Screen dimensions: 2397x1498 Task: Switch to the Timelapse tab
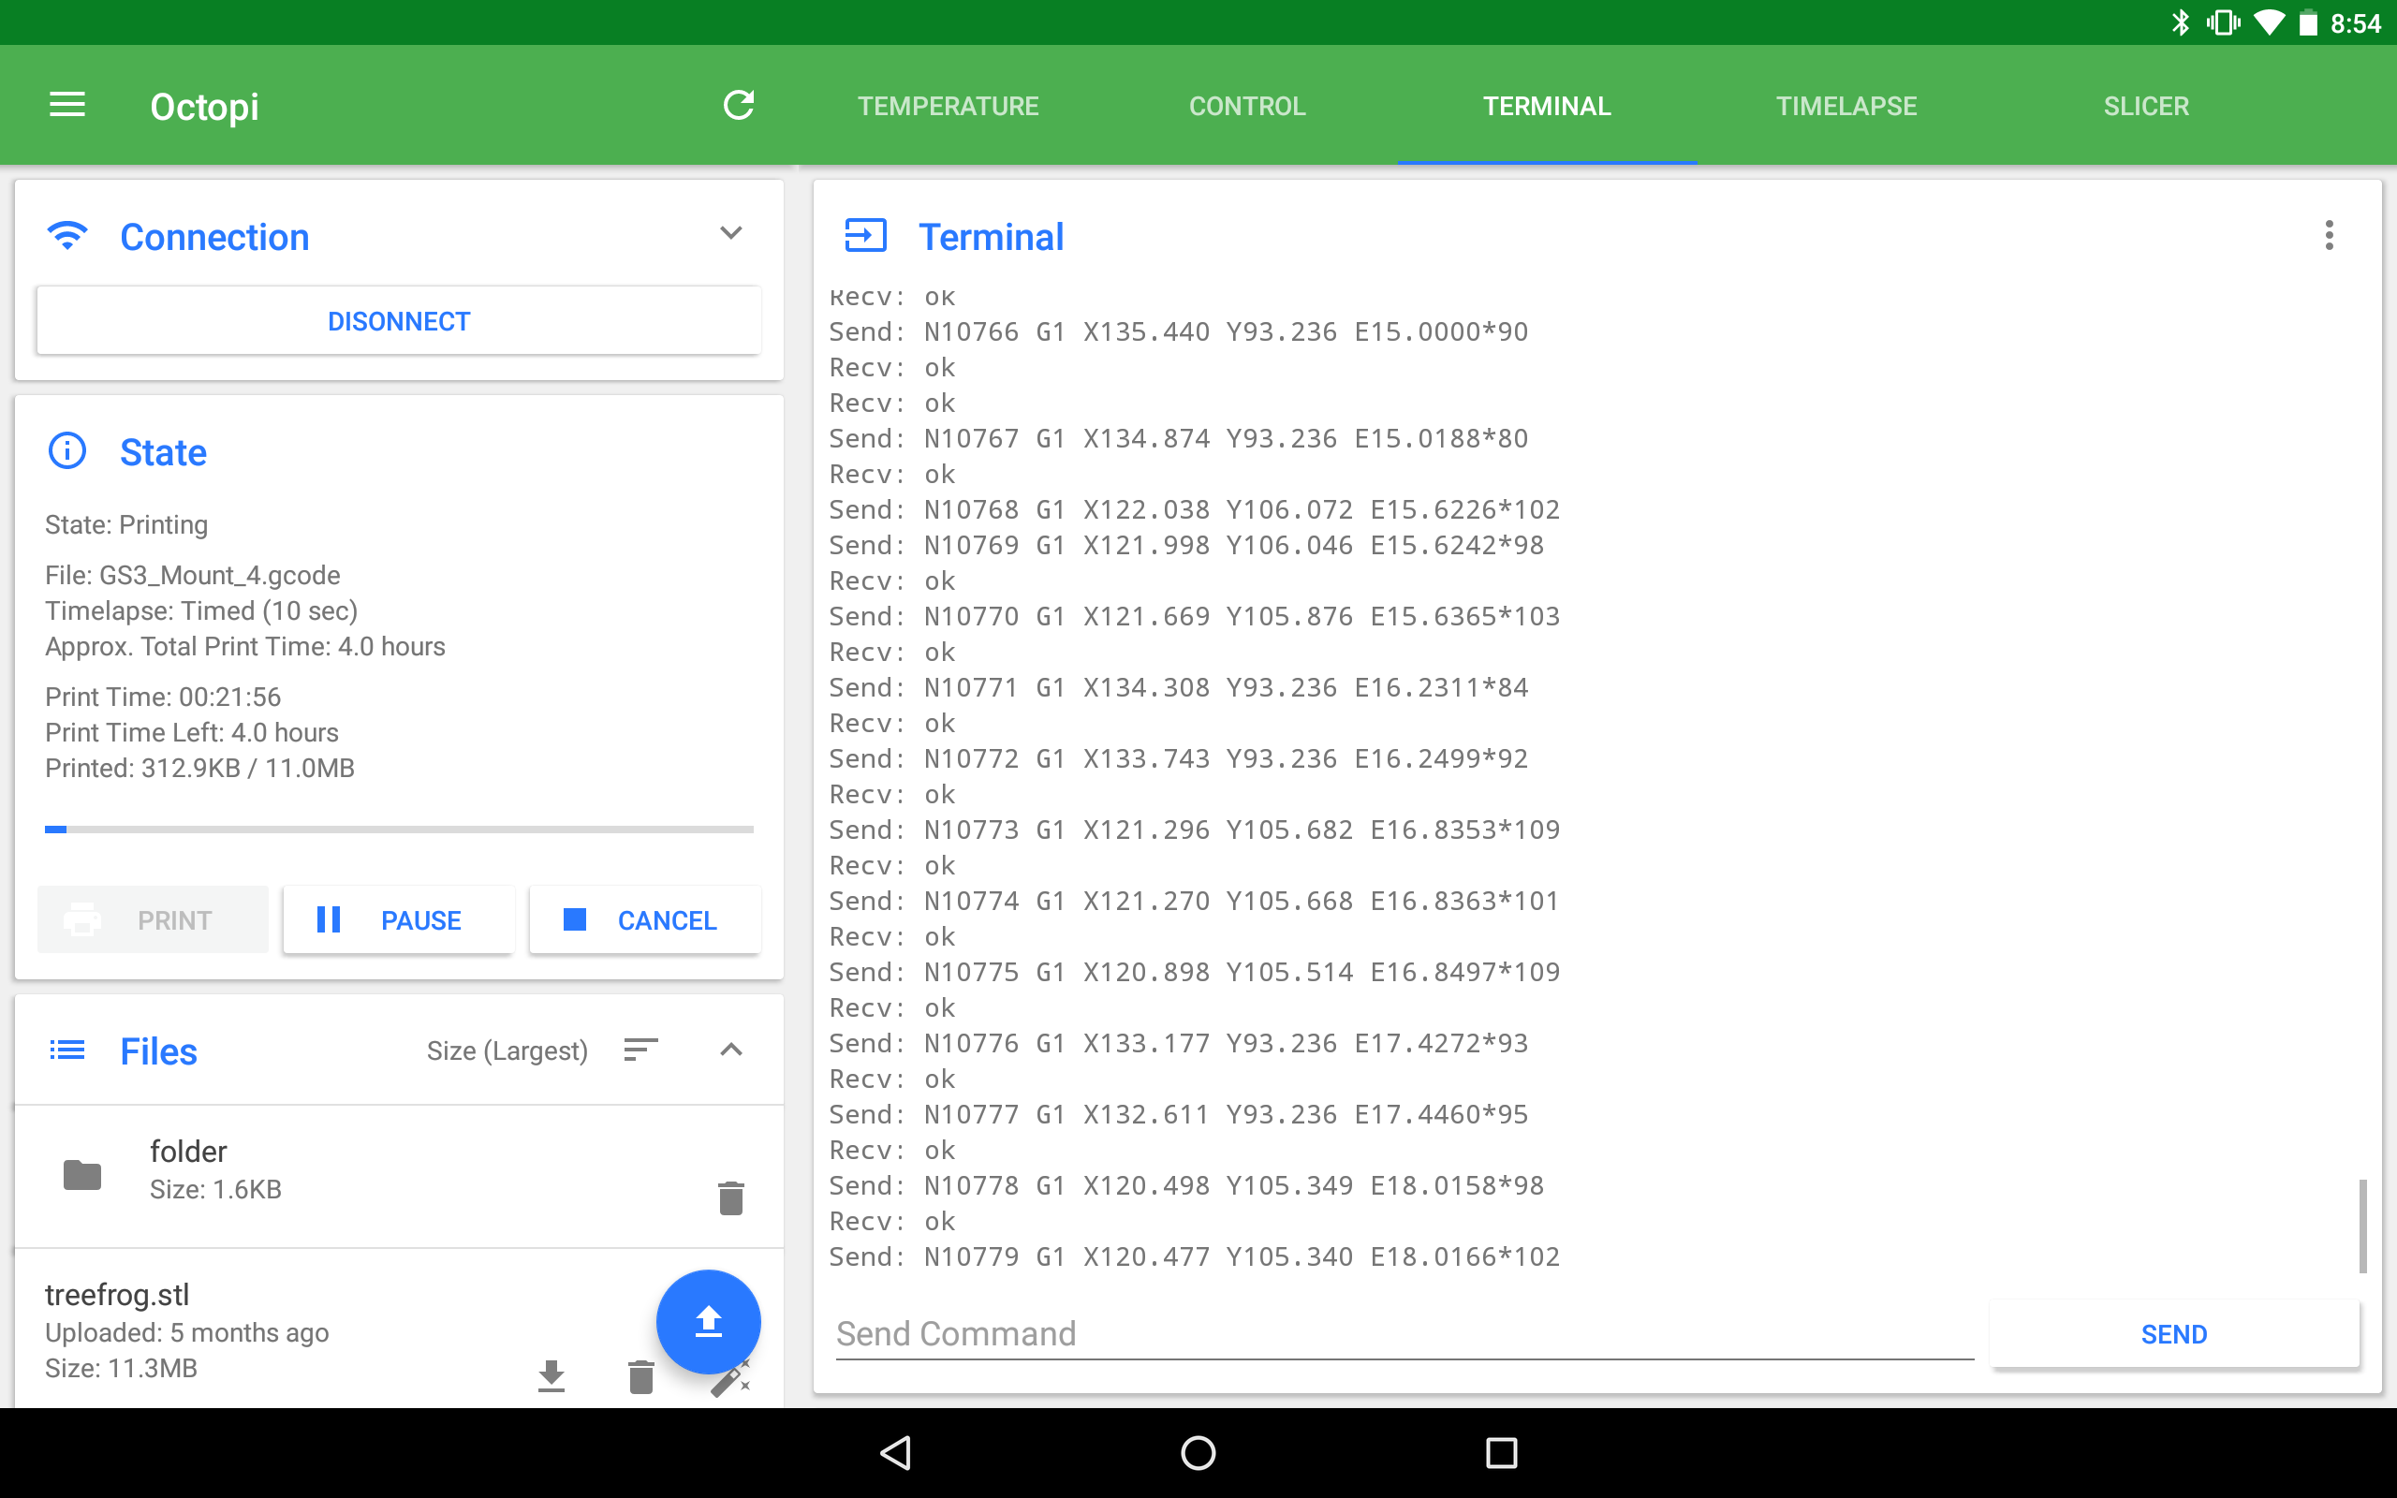(1846, 106)
